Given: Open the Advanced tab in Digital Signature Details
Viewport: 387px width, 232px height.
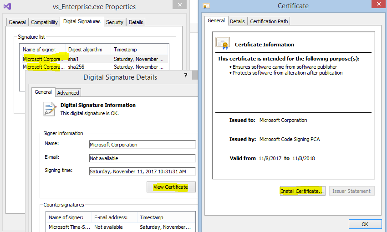Looking at the screenshot, I should (x=68, y=93).
